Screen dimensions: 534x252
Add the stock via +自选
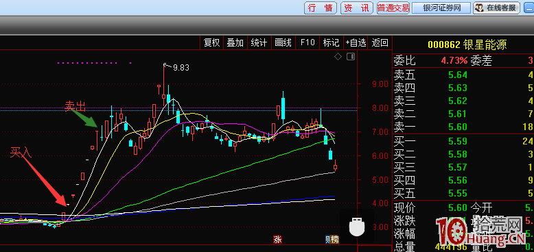(356, 42)
